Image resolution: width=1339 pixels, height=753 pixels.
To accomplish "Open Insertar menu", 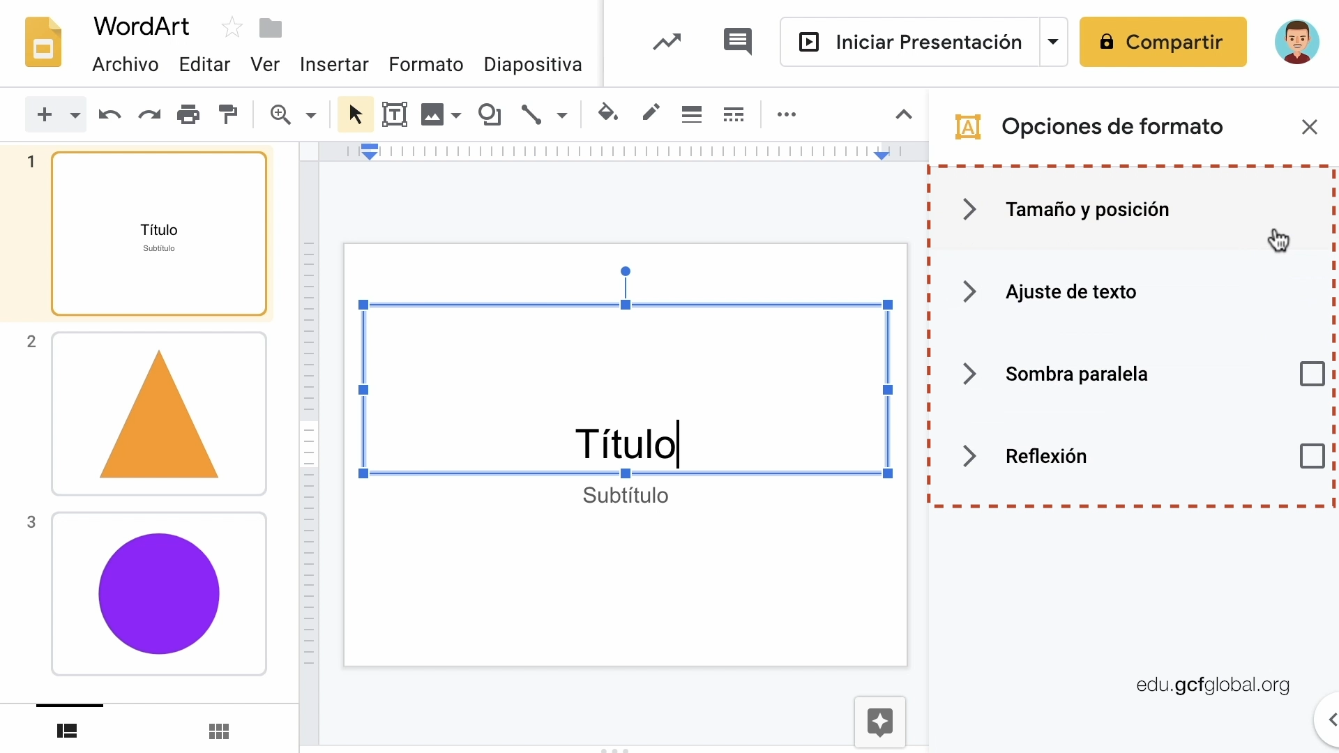I will point(334,63).
